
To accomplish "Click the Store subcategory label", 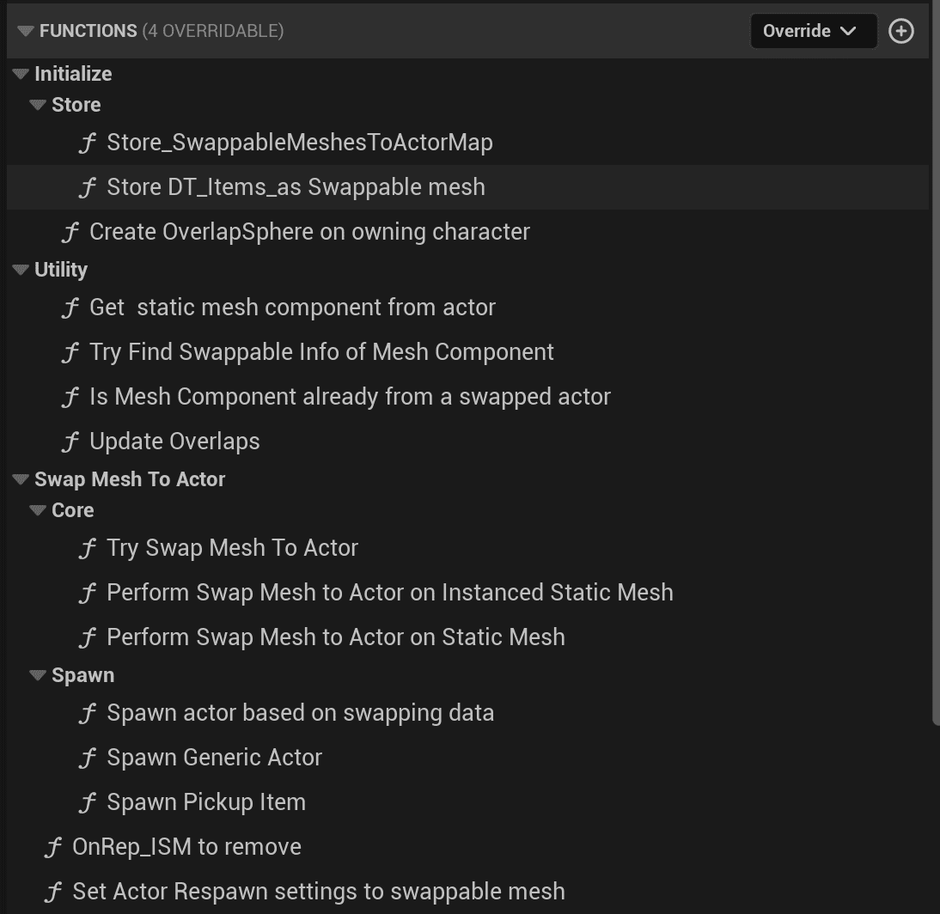I will (x=76, y=105).
